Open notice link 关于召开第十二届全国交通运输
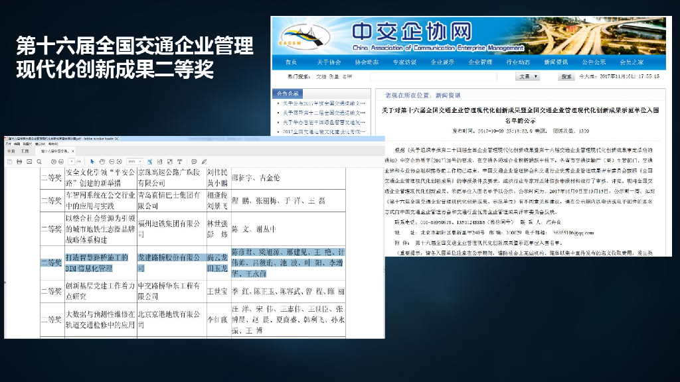 (x=323, y=113)
